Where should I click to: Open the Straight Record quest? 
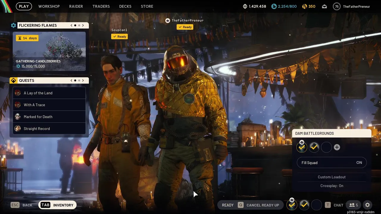[49, 129]
